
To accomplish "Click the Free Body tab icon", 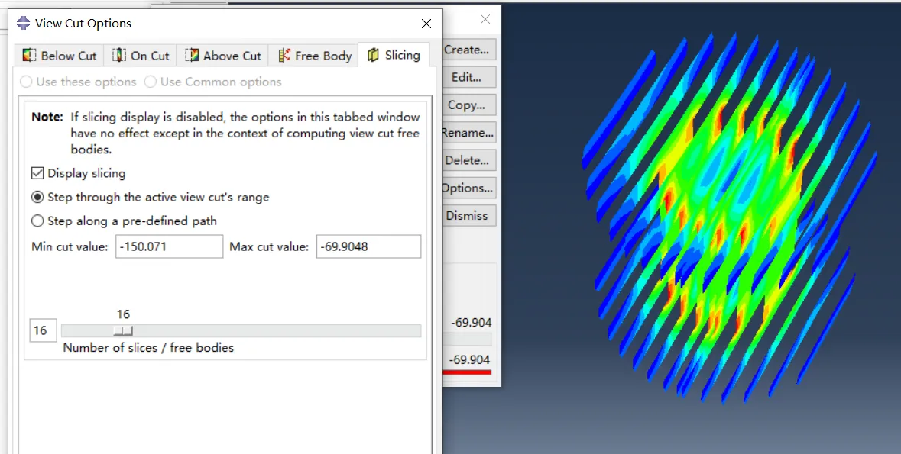I will (284, 55).
